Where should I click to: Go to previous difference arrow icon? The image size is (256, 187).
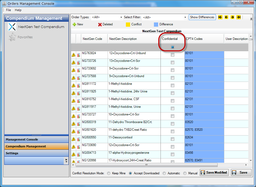coord(226,17)
